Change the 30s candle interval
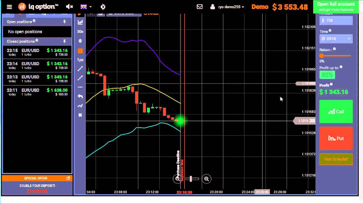Viewport: 363px width, 204px height. pyautogui.click(x=80, y=31)
